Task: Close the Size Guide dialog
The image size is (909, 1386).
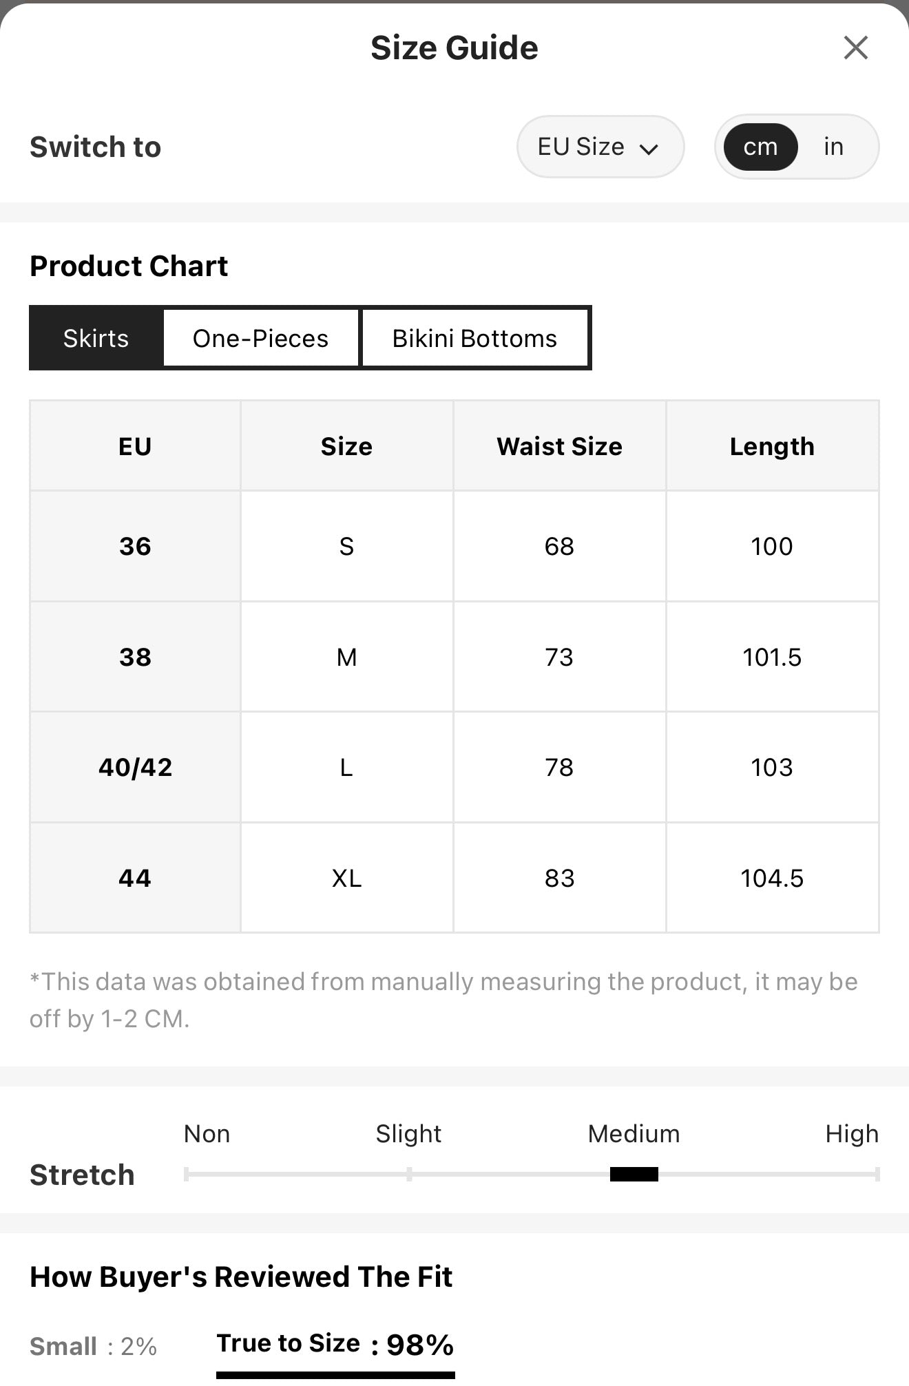Action: tap(855, 48)
